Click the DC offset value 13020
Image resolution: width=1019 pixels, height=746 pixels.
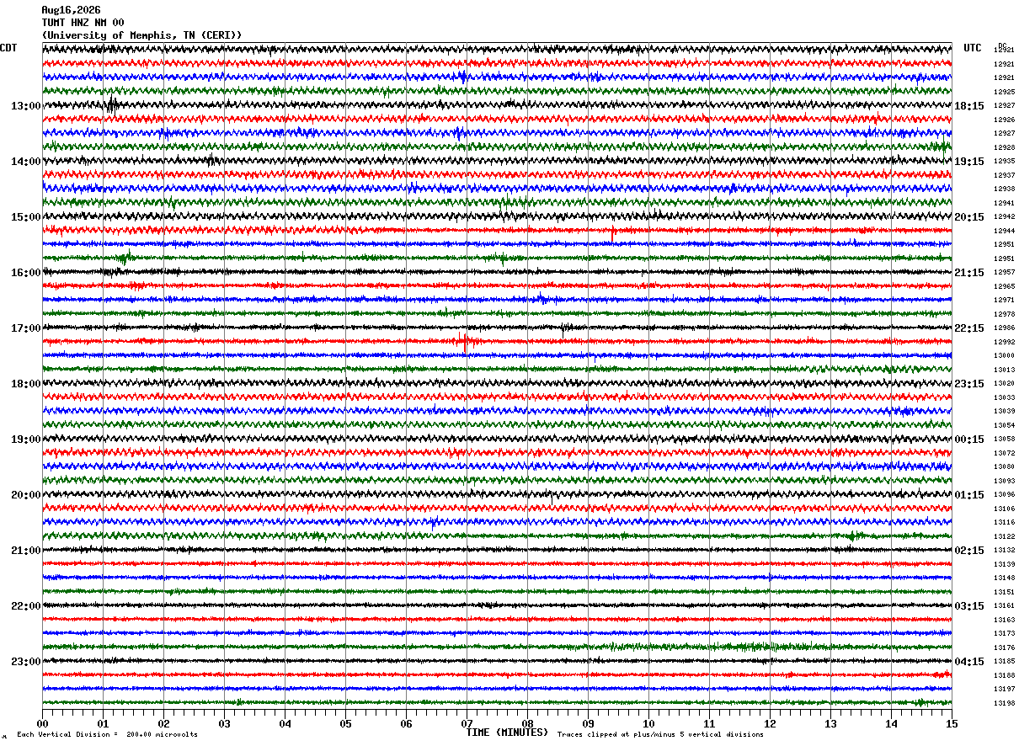coord(1005,384)
